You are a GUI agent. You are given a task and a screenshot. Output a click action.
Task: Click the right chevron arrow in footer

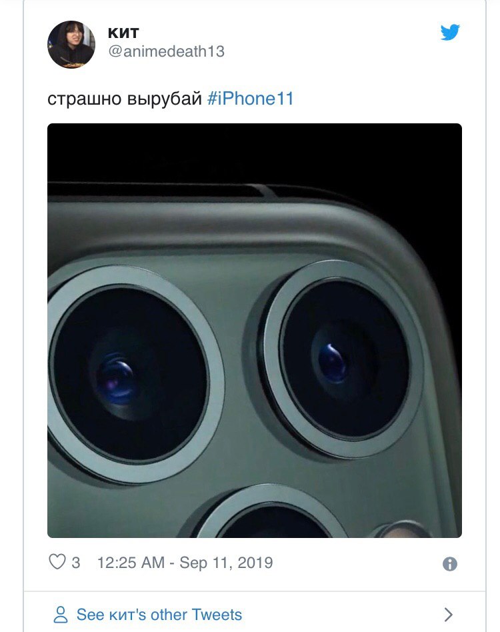point(448,614)
